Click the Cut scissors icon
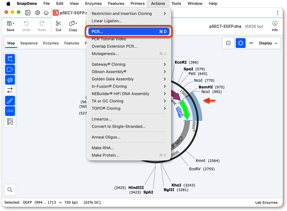 click(x=58, y=23)
